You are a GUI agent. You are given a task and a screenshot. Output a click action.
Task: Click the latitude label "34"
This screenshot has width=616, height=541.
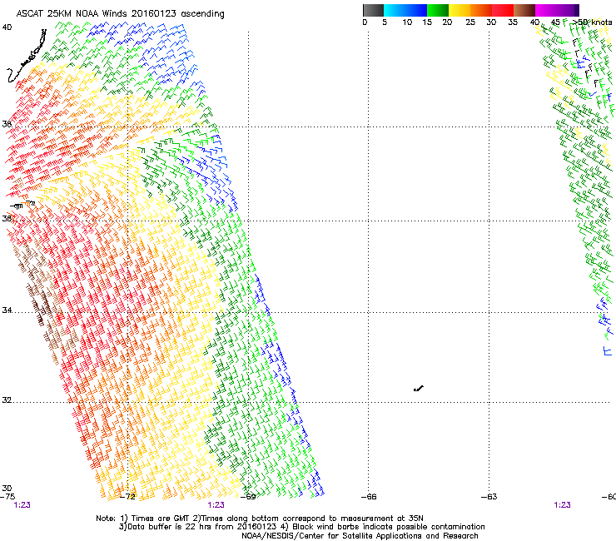pos(7,310)
